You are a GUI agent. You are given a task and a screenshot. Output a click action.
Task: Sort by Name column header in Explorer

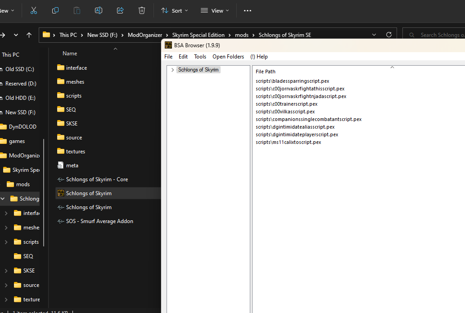70,54
